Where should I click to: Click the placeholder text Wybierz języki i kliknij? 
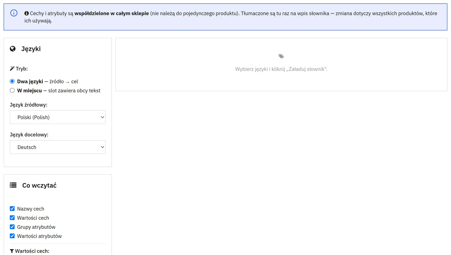281,69
